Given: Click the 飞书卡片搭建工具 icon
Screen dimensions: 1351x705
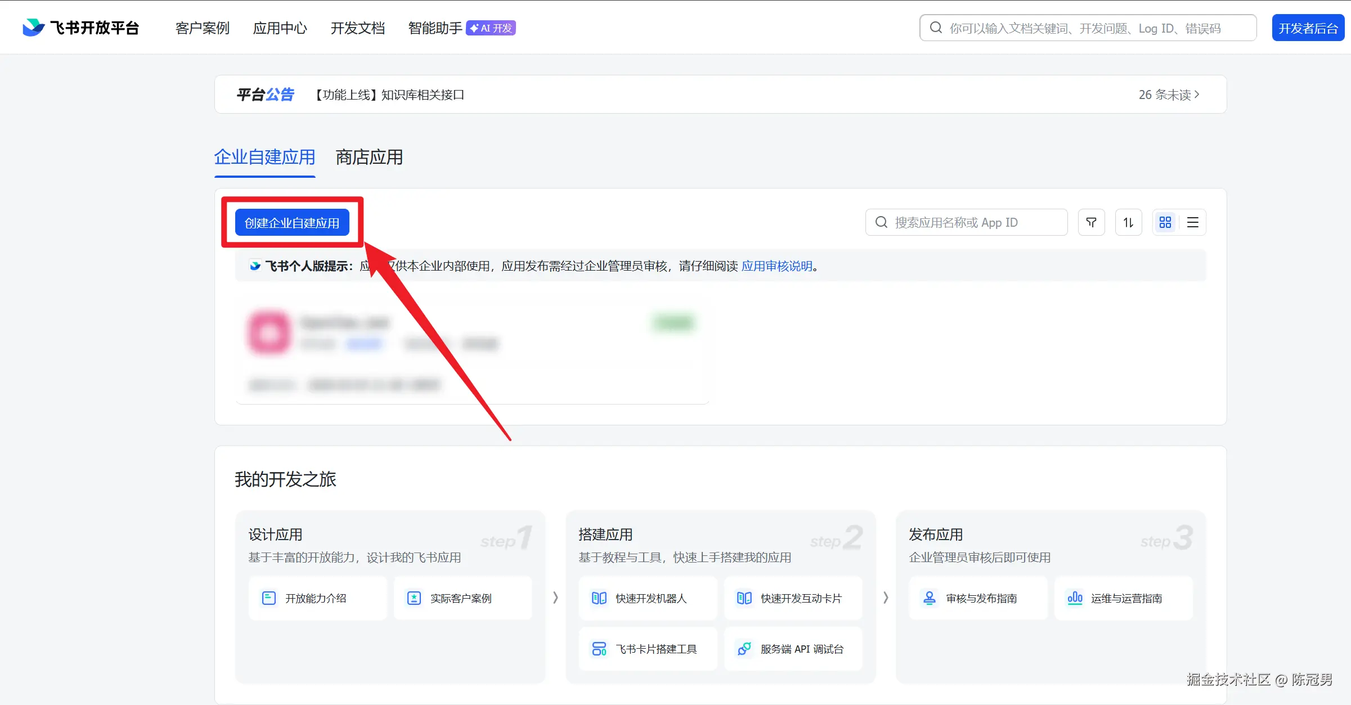Looking at the screenshot, I should pyautogui.click(x=599, y=648).
